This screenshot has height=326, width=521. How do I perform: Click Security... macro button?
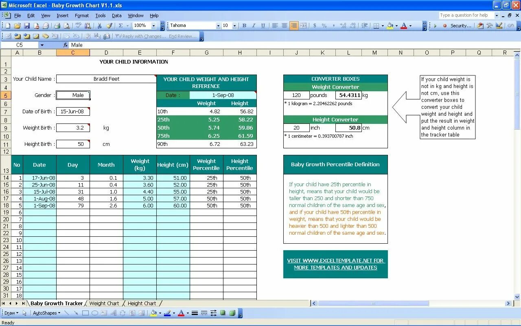461,26
